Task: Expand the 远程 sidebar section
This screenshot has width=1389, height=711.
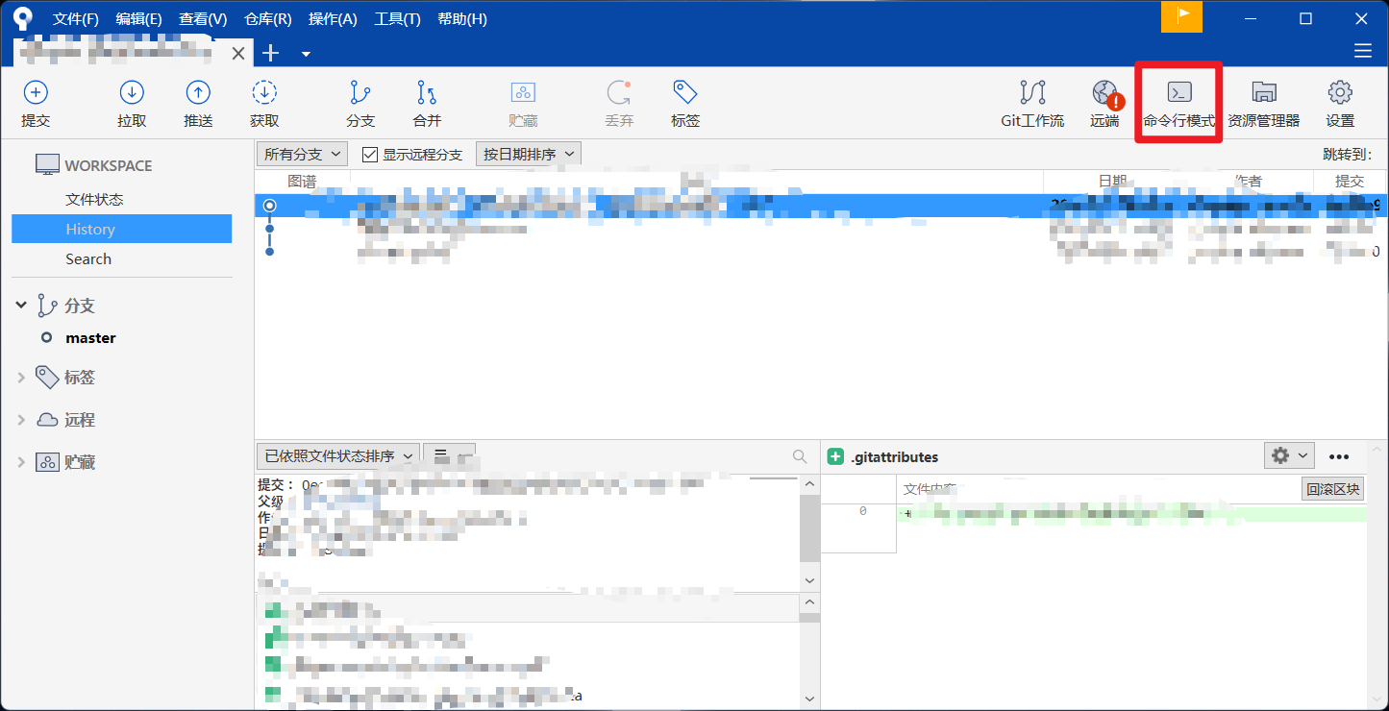Action: coord(21,420)
